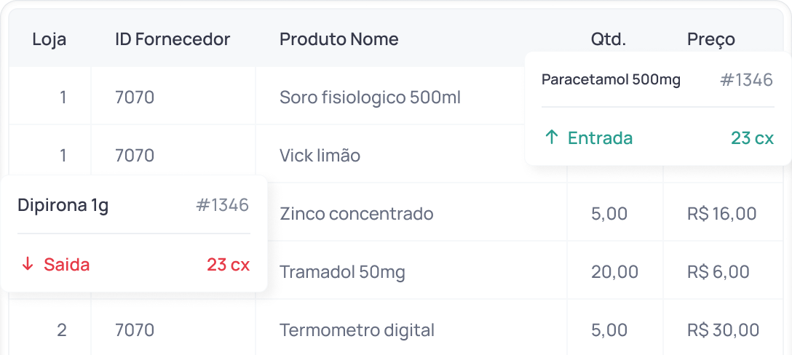The image size is (792, 355).
Task: Click the Preço column header
Action: (x=710, y=39)
